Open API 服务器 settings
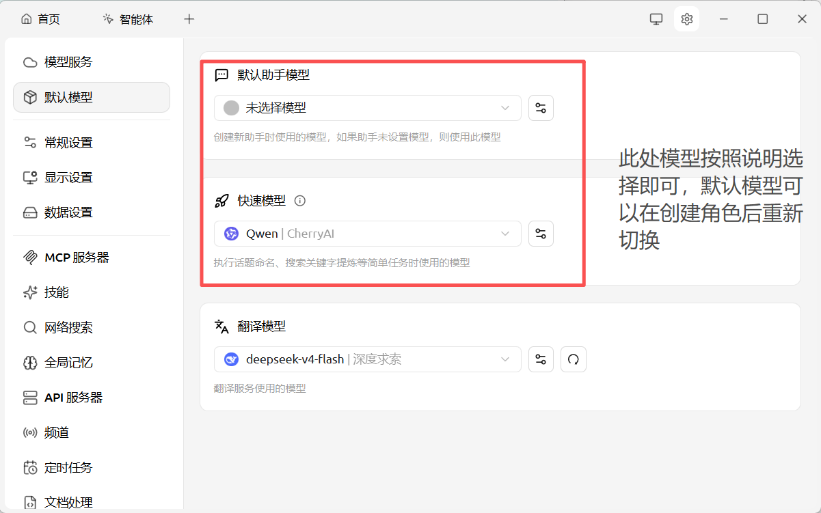The width and height of the screenshot is (821, 513). [x=92, y=398]
